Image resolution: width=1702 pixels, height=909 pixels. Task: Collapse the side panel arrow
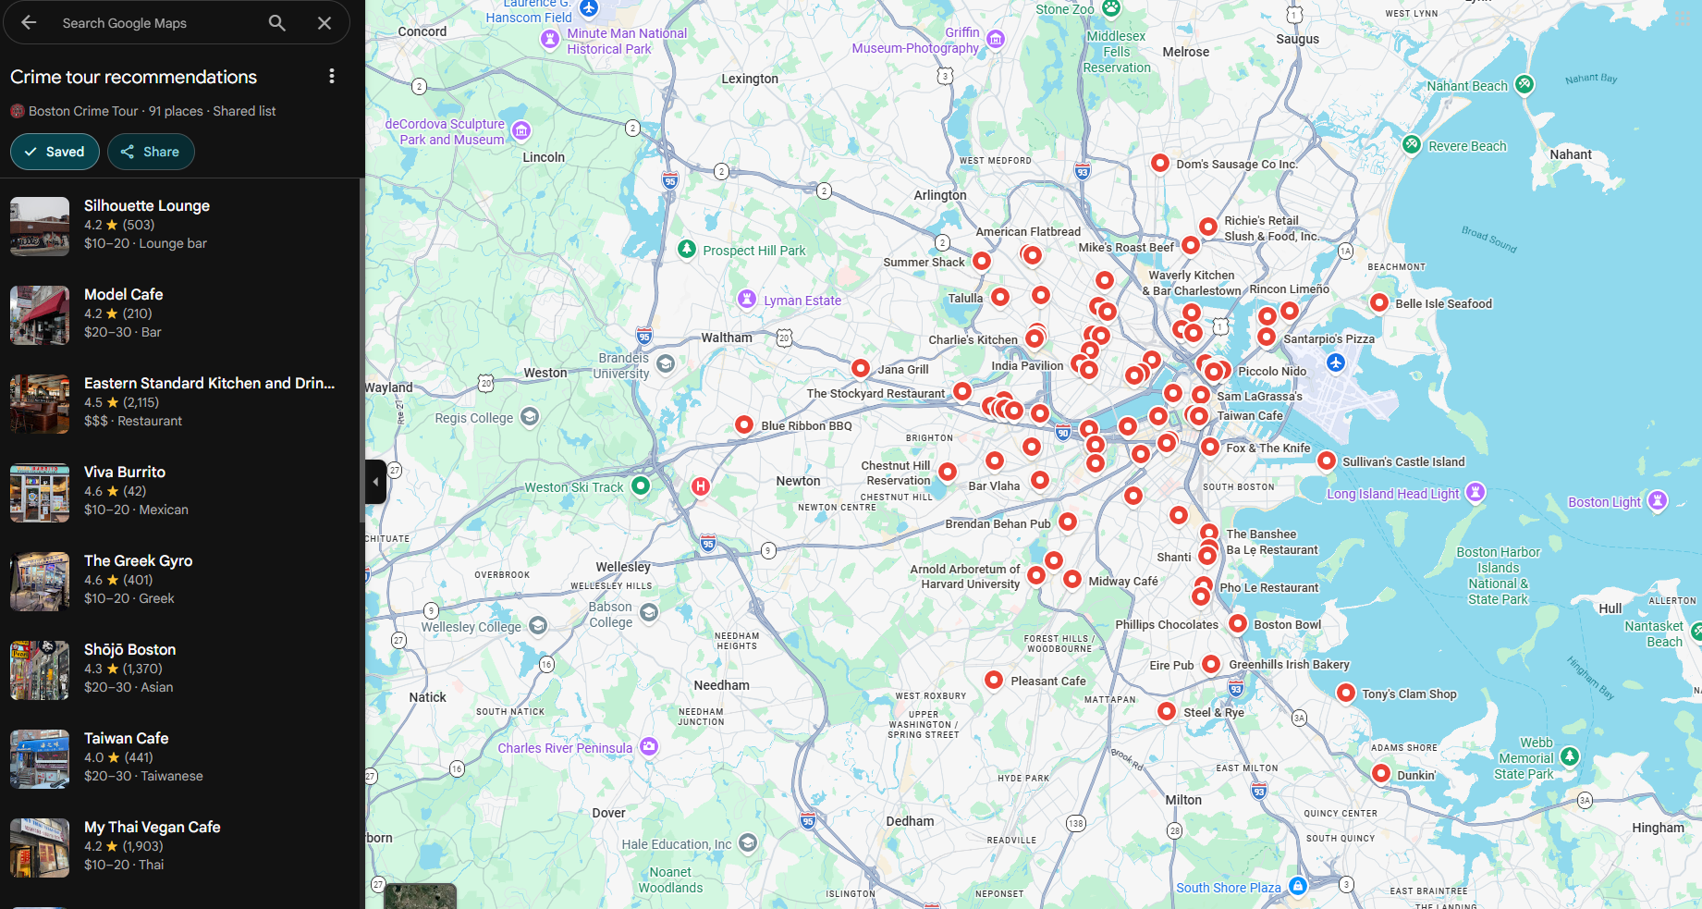[x=375, y=482]
